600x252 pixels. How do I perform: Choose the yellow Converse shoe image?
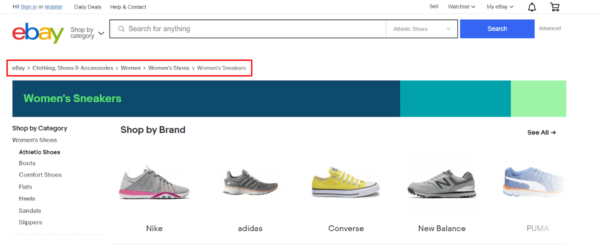pyautogui.click(x=346, y=183)
